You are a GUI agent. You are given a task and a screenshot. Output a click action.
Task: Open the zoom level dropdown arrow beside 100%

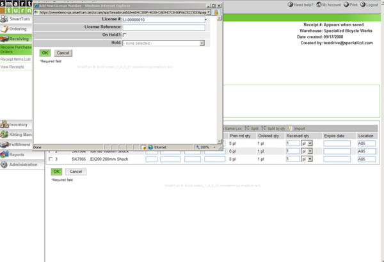pos(214,147)
